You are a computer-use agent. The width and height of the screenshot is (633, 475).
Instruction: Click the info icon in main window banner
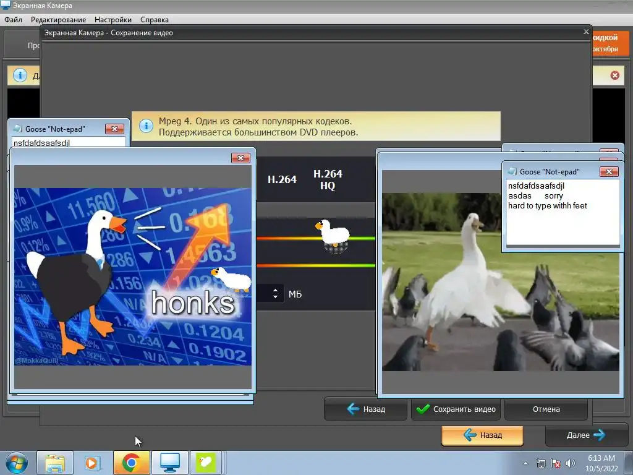tap(20, 75)
